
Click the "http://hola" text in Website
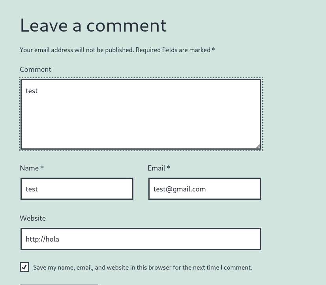point(42,239)
